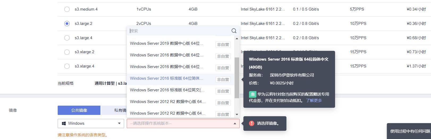The width and height of the screenshot is (431, 139).
Task: Click the 镜像 section label
Action: pos(13,110)
